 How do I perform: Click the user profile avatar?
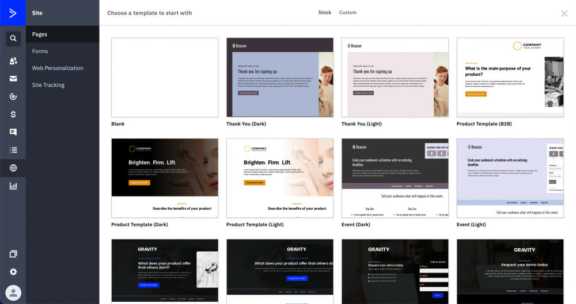pos(13,293)
